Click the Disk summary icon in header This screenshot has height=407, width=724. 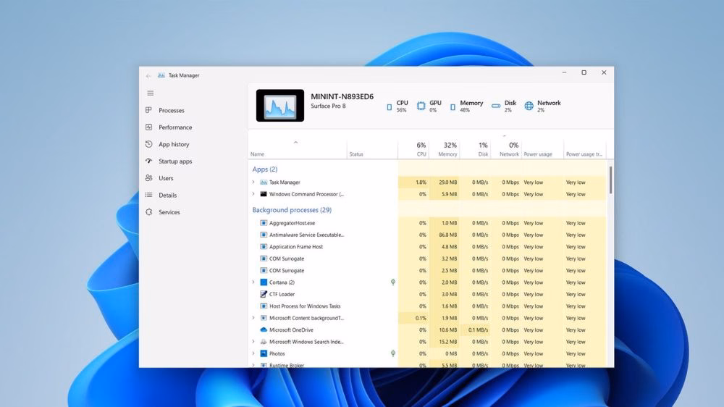point(496,106)
